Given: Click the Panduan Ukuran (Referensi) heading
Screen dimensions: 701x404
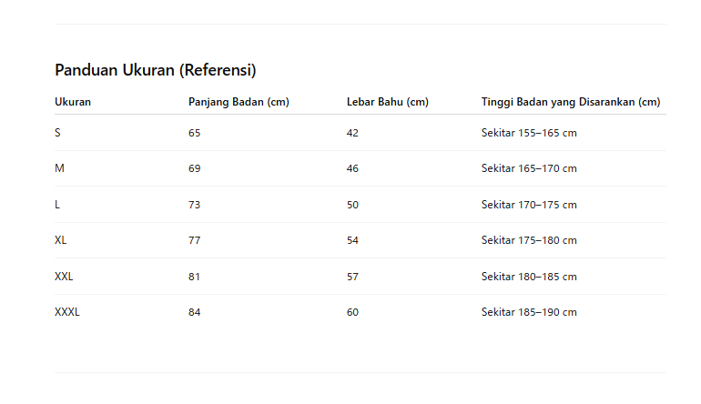Looking at the screenshot, I should pos(156,70).
